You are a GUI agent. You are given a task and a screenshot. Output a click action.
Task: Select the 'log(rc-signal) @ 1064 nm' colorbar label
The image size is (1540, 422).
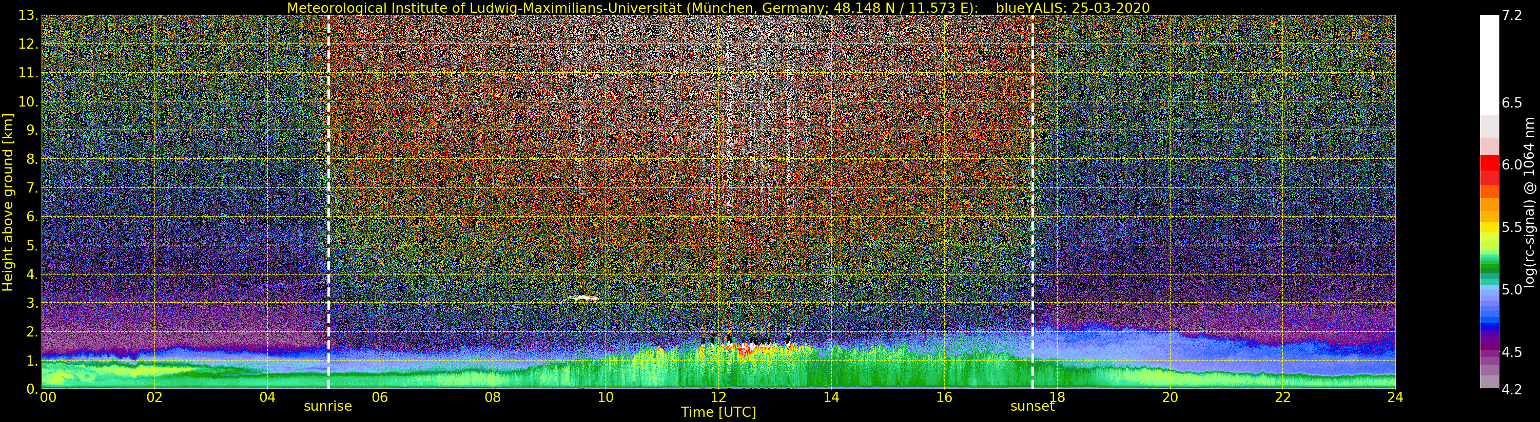tap(1530, 203)
